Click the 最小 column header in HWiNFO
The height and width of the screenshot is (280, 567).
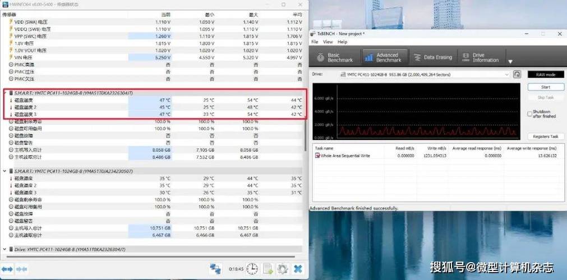point(210,15)
